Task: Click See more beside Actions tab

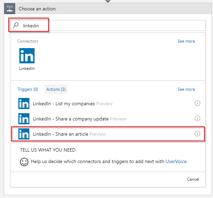Action: 186,89
